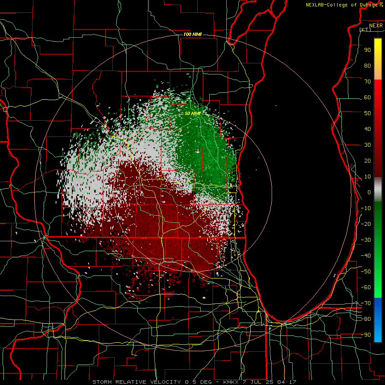Click the [KT] units label

(365, 30)
